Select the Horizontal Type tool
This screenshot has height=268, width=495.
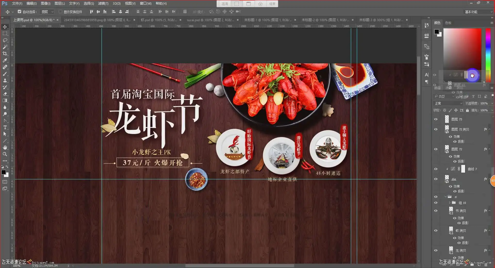pyautogui.click(x=5, y=127)
